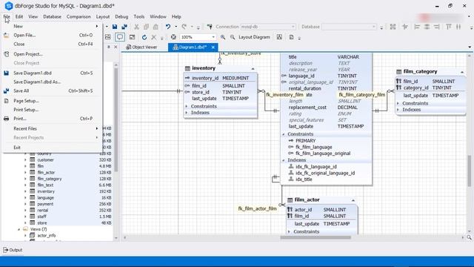Collapse Constraints section of the film table

click(x=284, y=134)
